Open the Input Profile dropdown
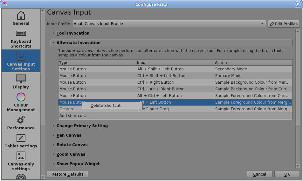Viewport: 303px width, 181px height. click(169, 24)
